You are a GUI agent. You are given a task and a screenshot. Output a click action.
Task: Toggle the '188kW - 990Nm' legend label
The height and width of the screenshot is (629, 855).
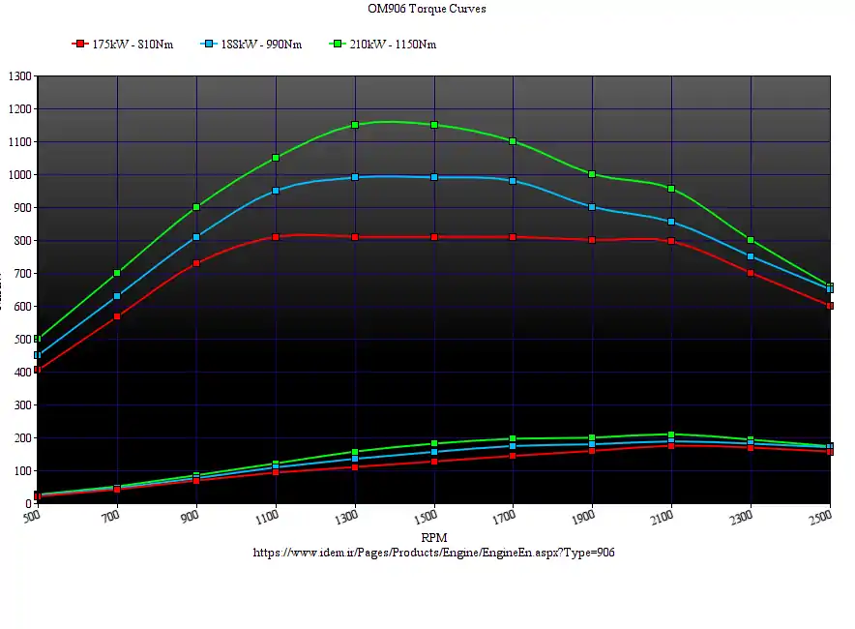coord(261,45)
